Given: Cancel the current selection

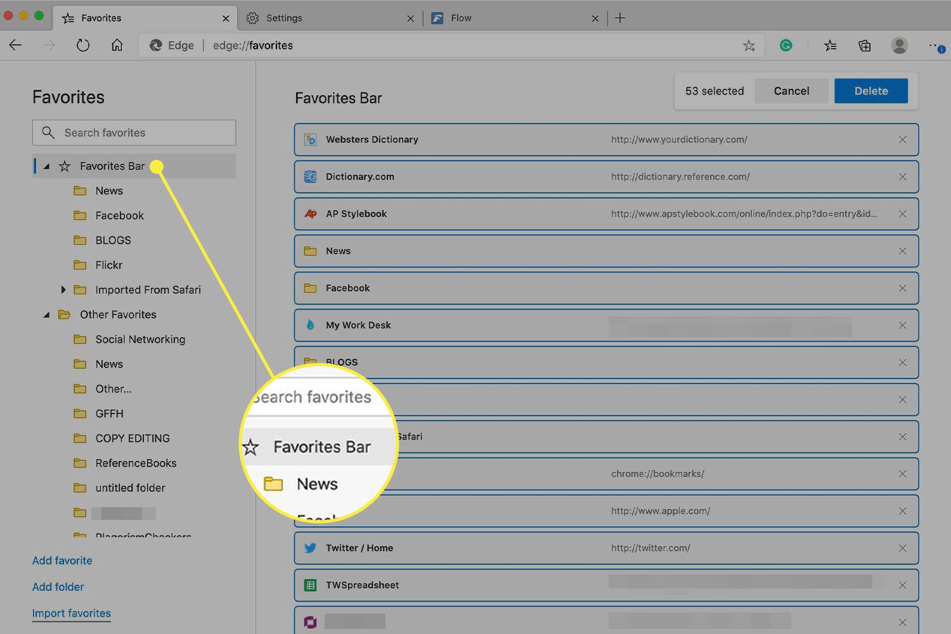Looking at the screenshot, I should click(x=791, y=91).
